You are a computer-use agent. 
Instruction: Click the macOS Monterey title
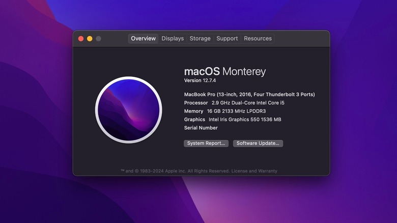pyautogui.click(x=225, y=71)
